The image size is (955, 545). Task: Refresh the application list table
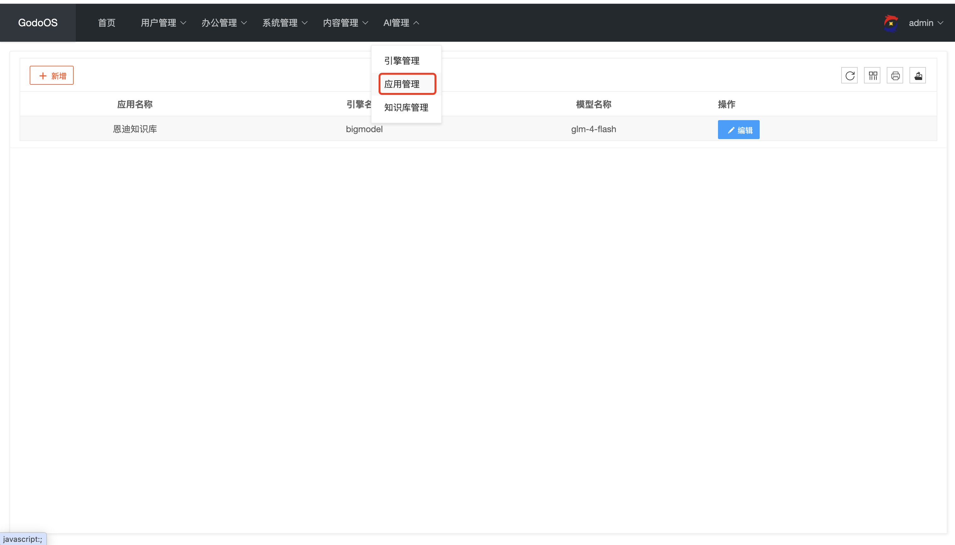[x=849, y=75]
